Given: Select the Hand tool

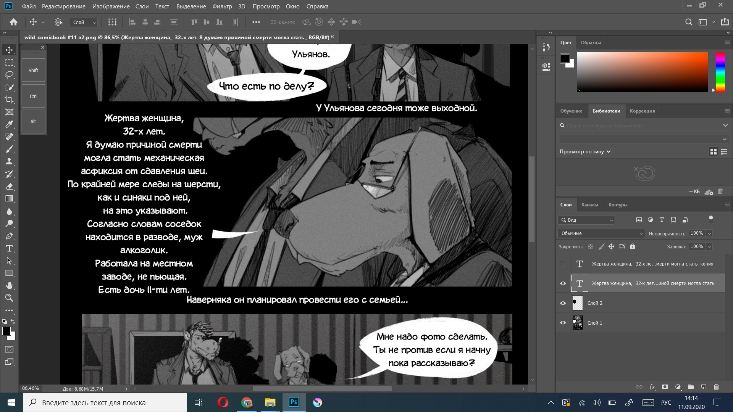Looking at the screenshot, I should pos(9,285).
